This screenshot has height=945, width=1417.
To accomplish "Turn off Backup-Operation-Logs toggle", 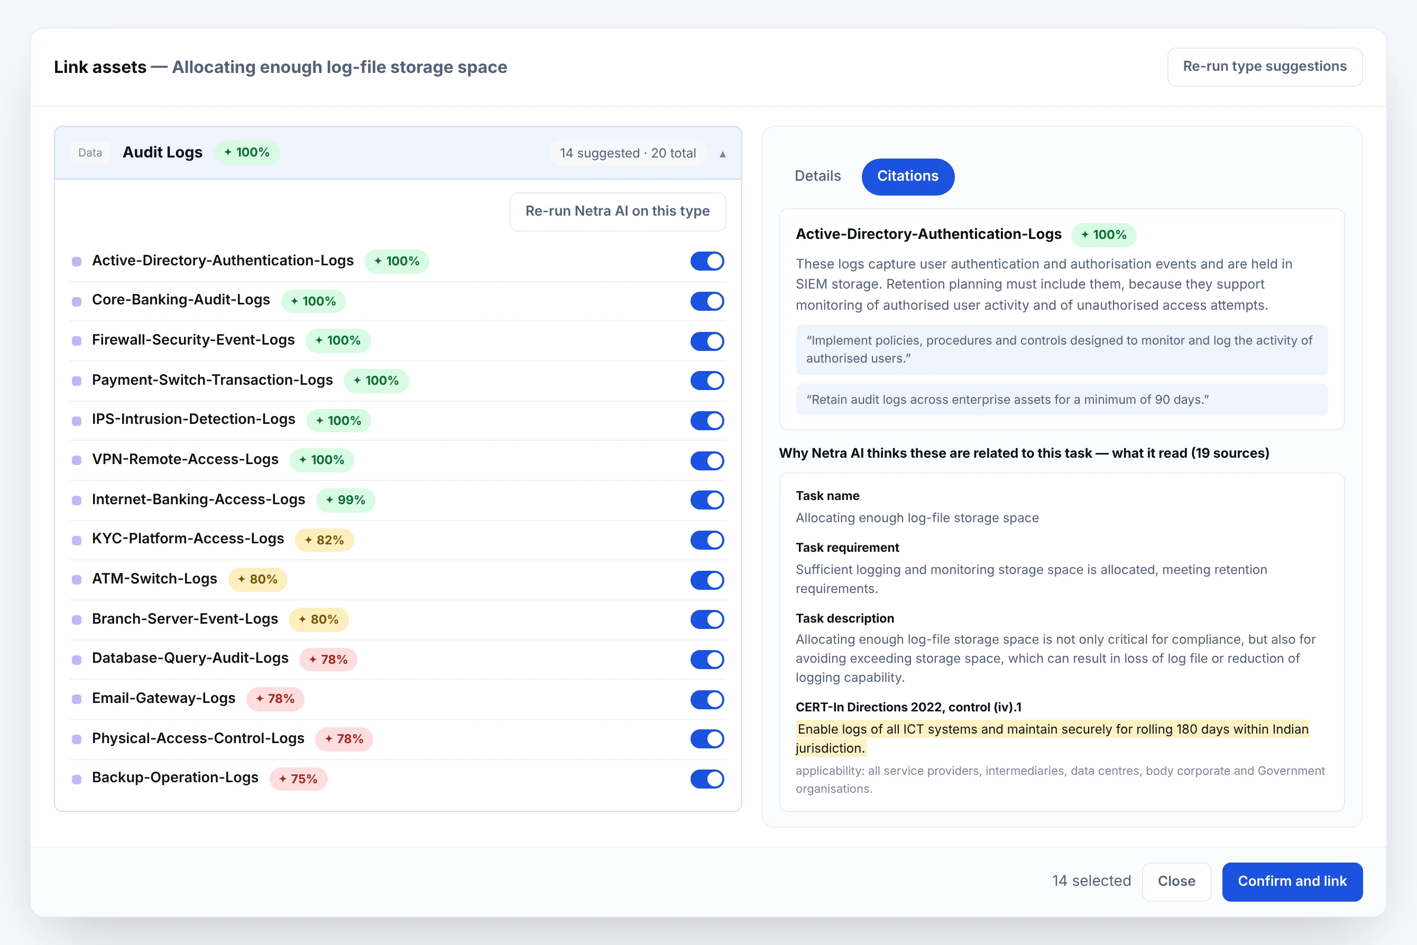I will [x=707, y=778].
